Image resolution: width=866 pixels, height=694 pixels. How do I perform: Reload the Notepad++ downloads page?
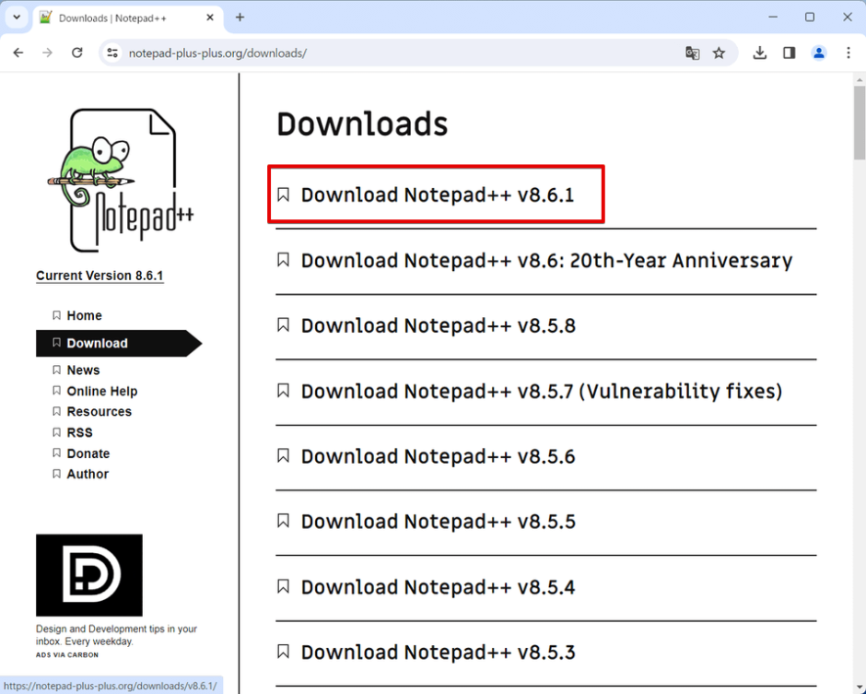pos(76,53)
